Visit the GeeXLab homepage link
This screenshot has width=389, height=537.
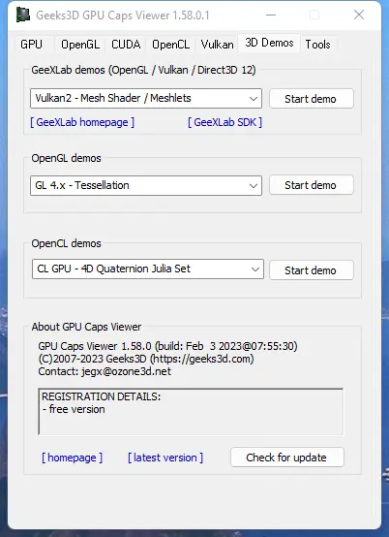pos(82,122)
